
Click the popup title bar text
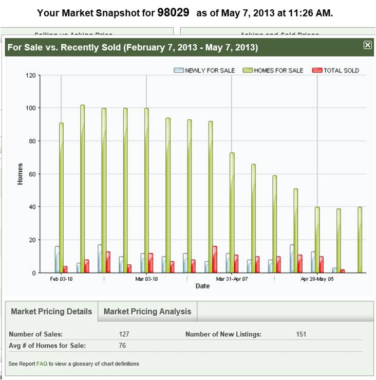coord(132,48)
